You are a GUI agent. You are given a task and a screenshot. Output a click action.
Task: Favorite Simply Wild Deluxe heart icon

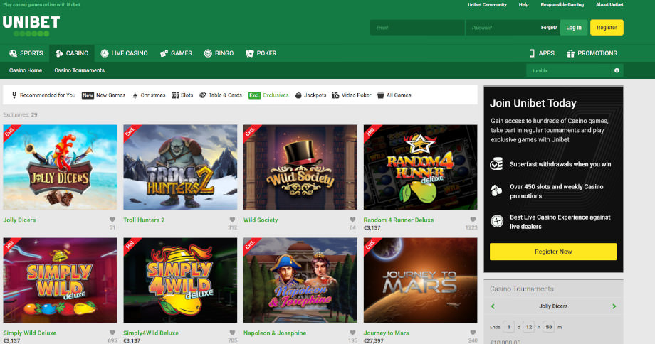[112, 333]
